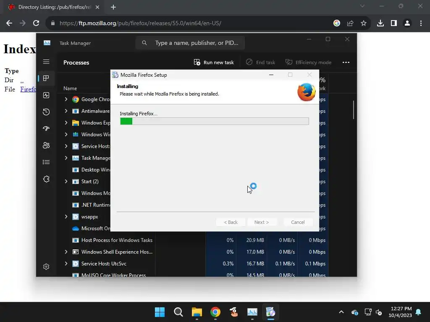430x322 pixels.
Task: Close the Directory Listing tab
Action: (97, 7)
